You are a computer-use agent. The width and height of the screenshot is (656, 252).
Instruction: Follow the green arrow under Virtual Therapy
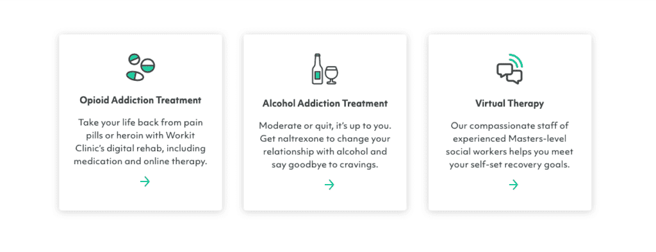513,185
